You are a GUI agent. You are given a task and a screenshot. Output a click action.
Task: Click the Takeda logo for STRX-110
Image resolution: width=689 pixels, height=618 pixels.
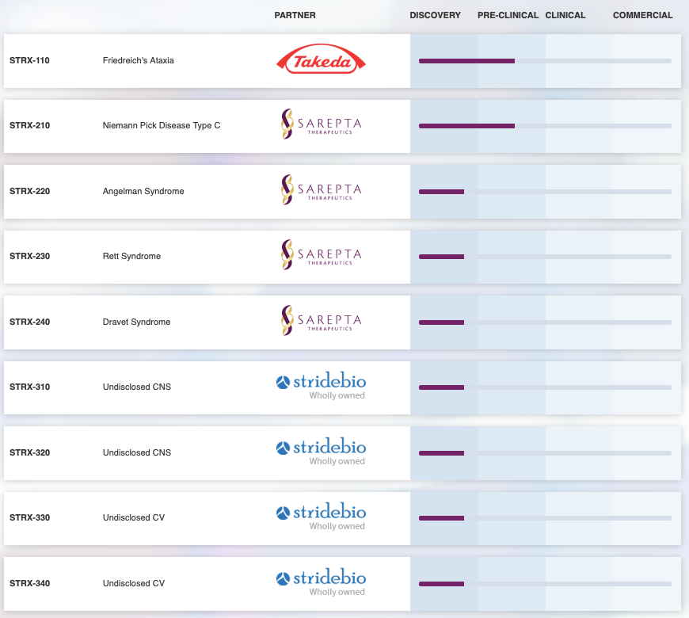click(x=321, y=60)
